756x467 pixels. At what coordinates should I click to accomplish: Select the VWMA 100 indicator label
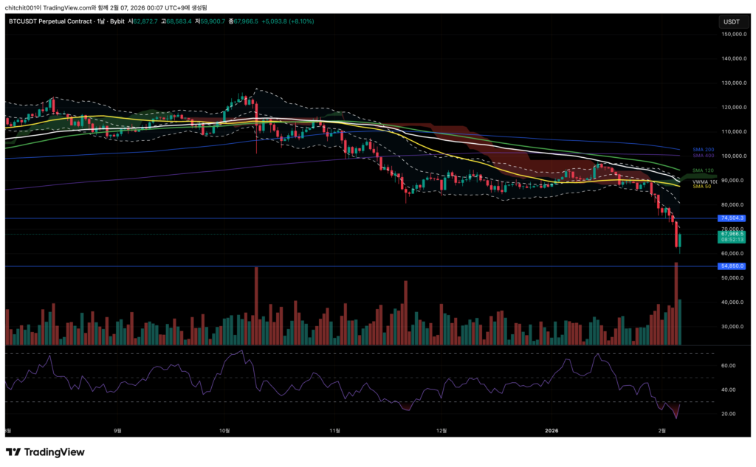coord(704,181)
